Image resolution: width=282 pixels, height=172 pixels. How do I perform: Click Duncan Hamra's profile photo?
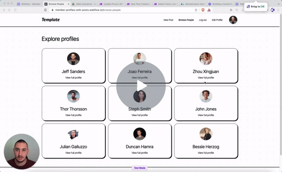139,134
